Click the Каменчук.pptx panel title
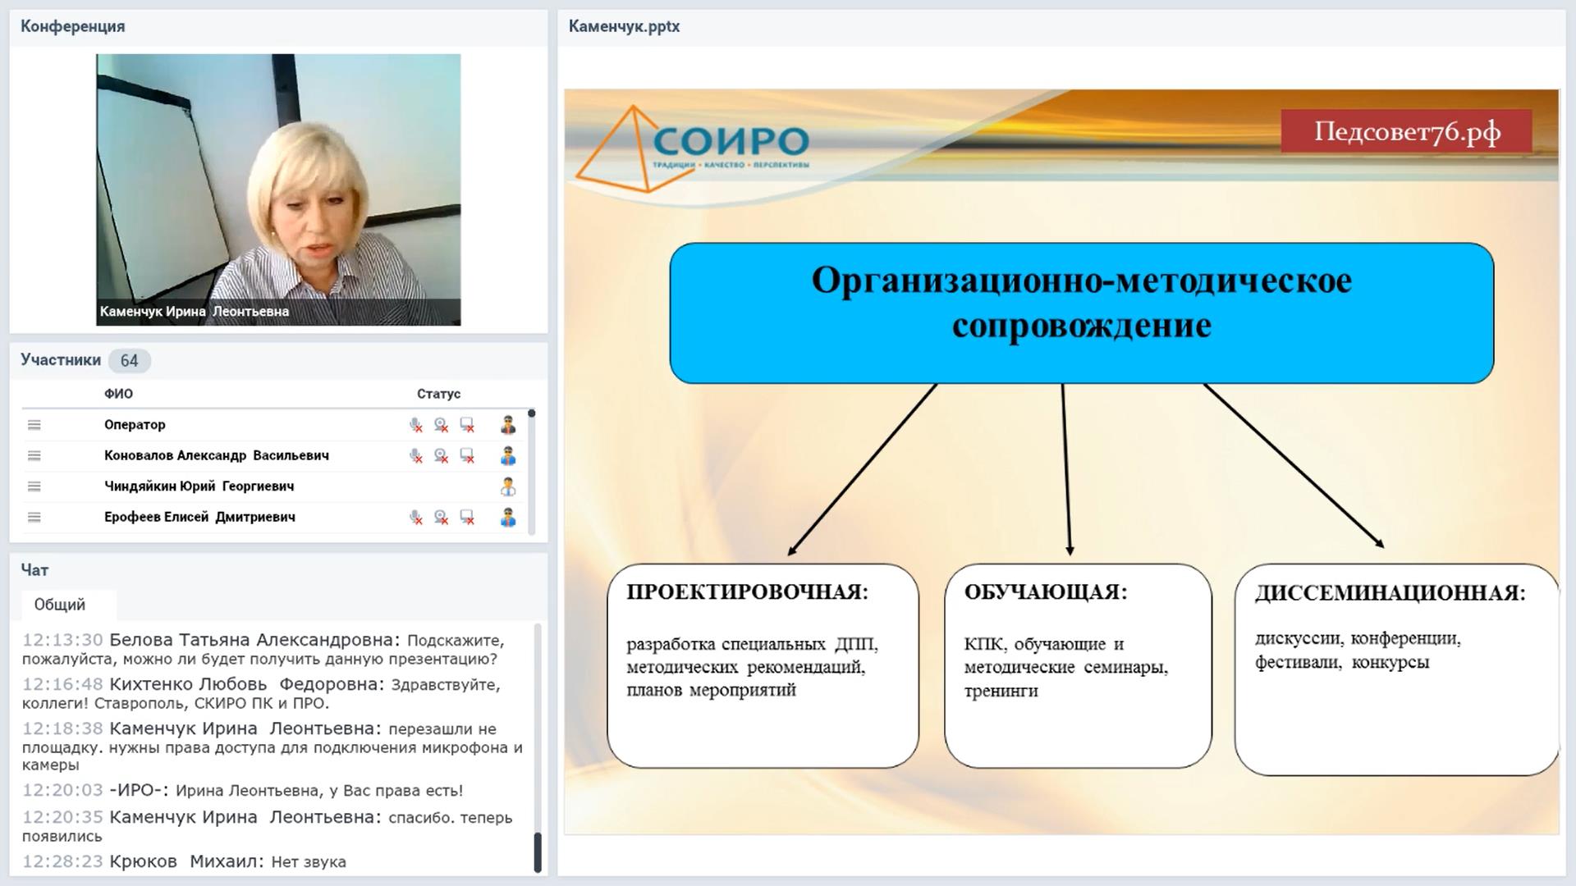Viewport: 1576px width, 886px height. [625, 26]
